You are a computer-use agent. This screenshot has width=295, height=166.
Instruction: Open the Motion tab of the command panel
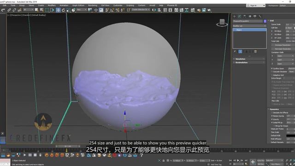tap(250, 17)
